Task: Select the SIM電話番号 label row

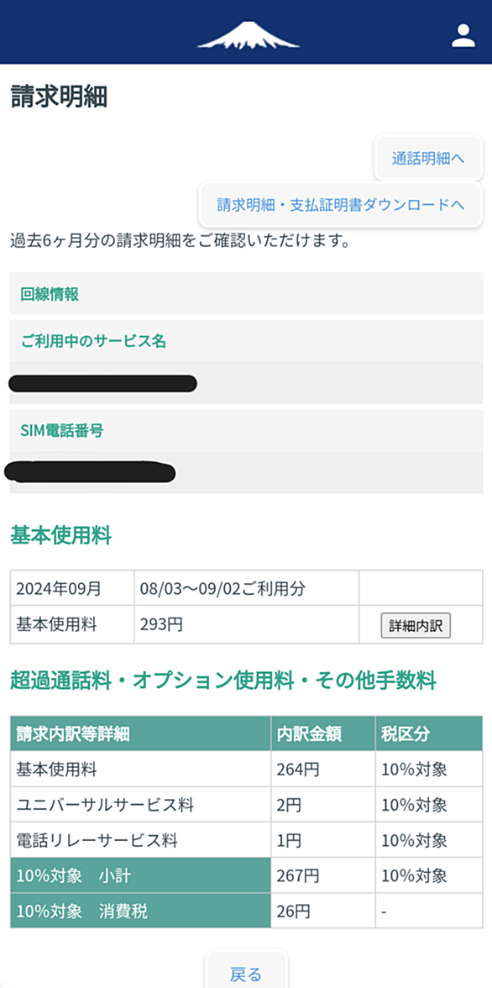Action: (246, 430)
